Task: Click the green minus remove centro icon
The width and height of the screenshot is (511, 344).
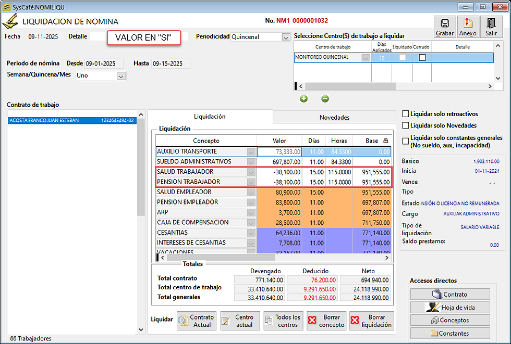Action: [x=325, y=98]
